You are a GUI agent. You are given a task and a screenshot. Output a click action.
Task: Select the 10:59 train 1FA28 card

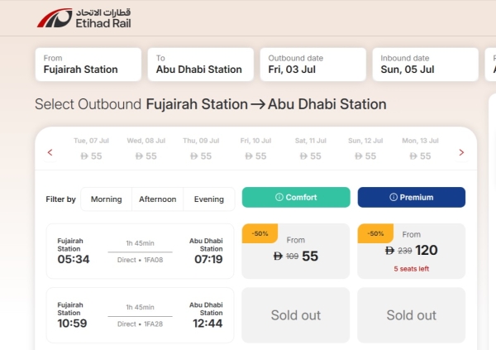(141, 315)
